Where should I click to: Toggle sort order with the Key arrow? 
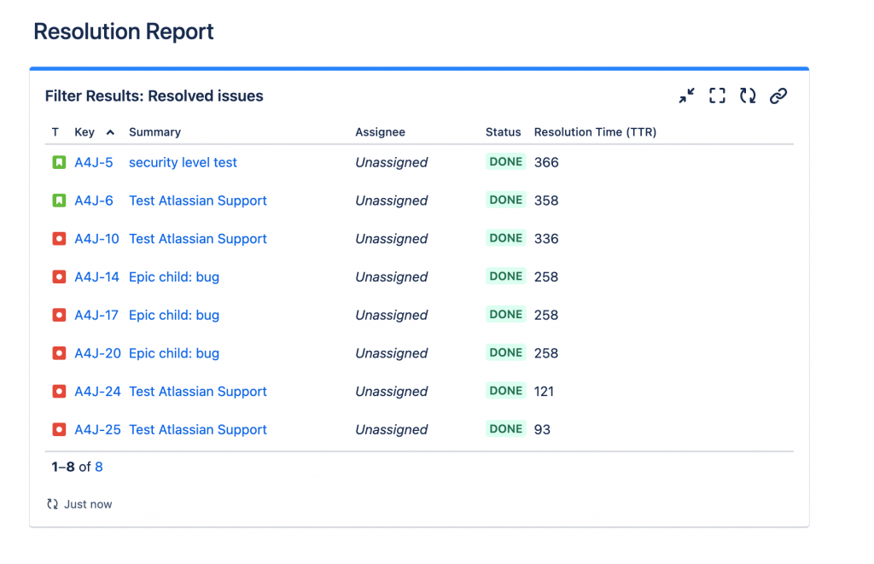[110, 132]
